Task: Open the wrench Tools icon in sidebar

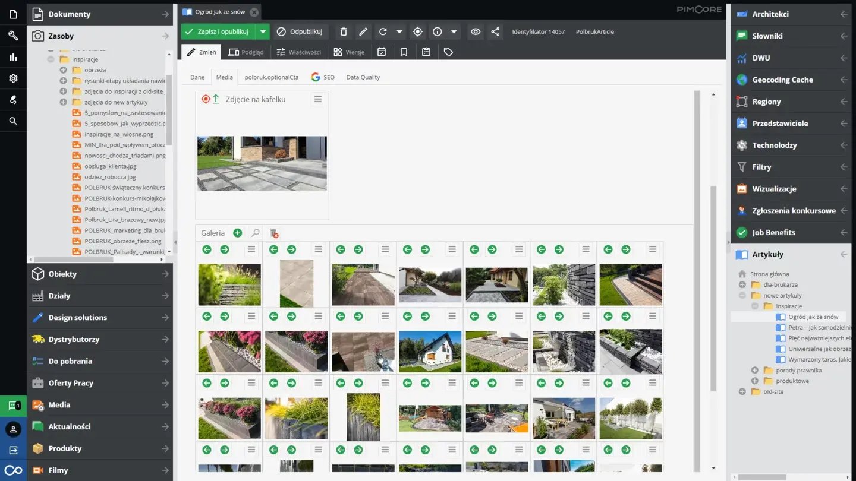Action: point(13,36)
